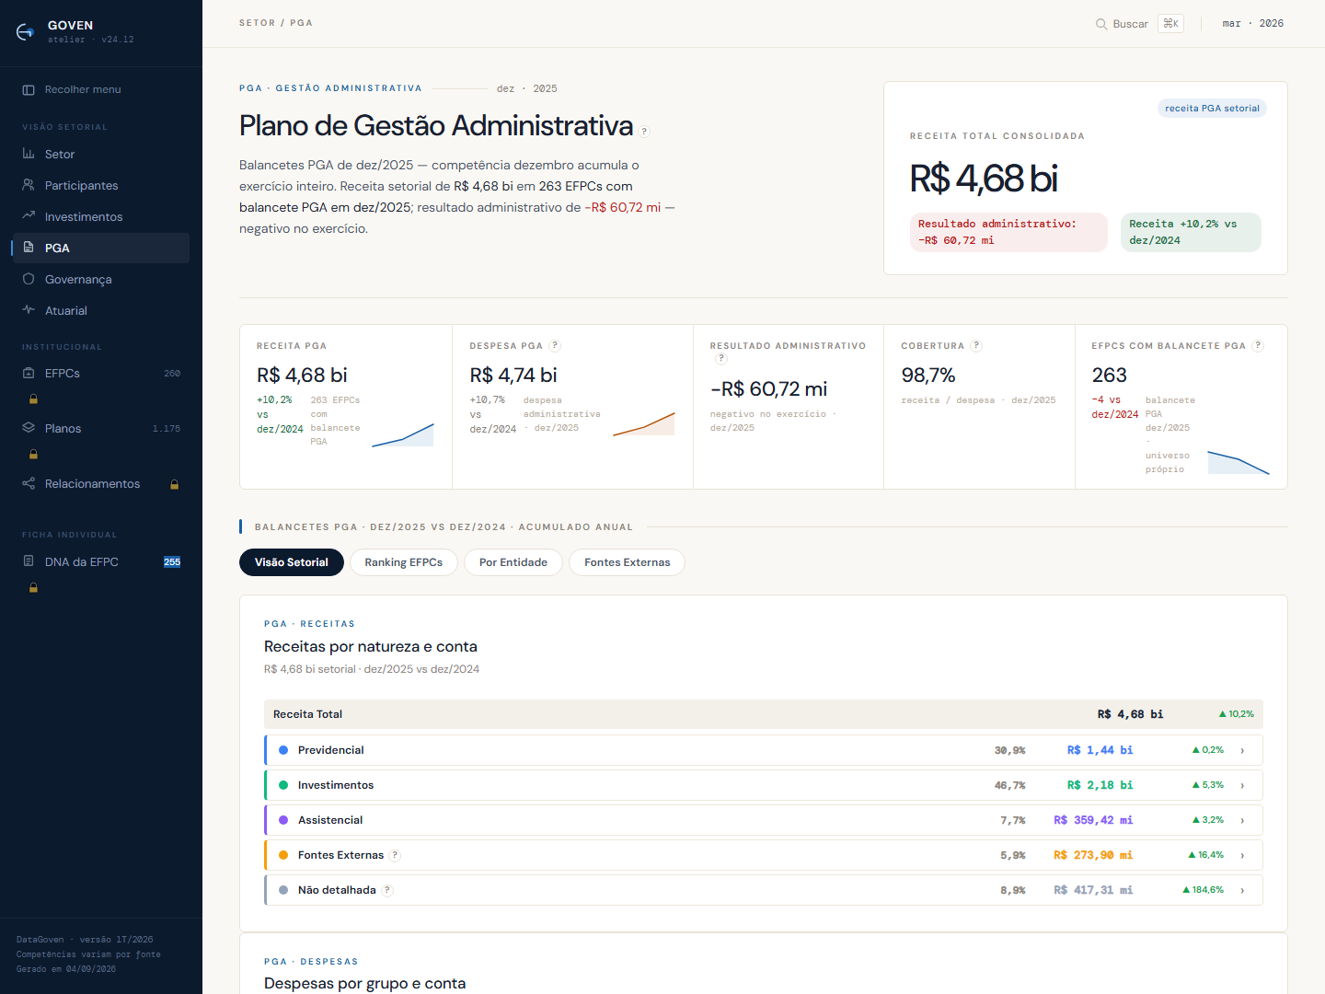Screen dimensions: 1325x994
Task: Click the 184,6% variation value
Action: tap(1204, 890)
